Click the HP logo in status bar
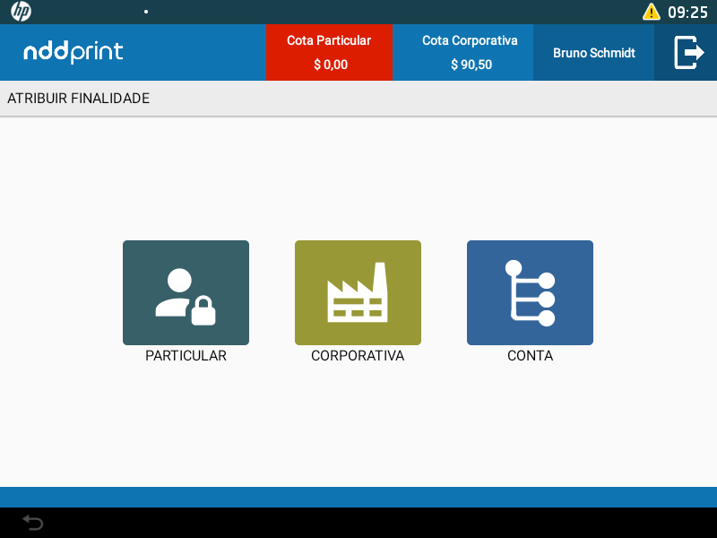The image size is (717, 538). [21, 12]
